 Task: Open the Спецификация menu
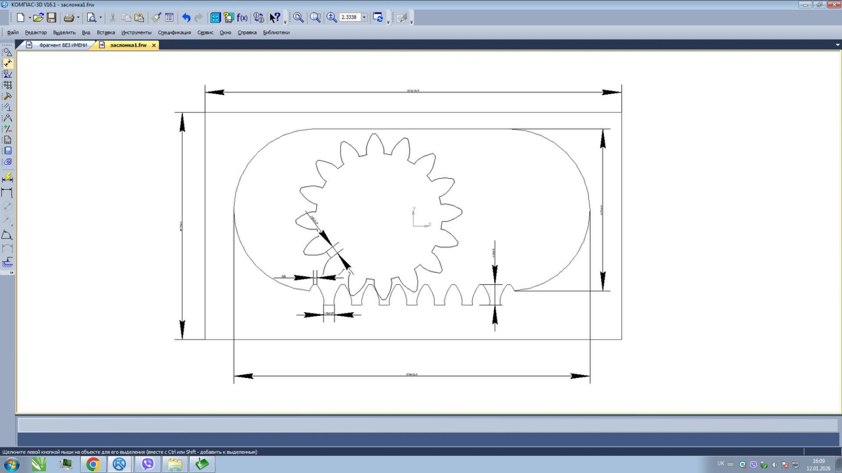[174, 33]
